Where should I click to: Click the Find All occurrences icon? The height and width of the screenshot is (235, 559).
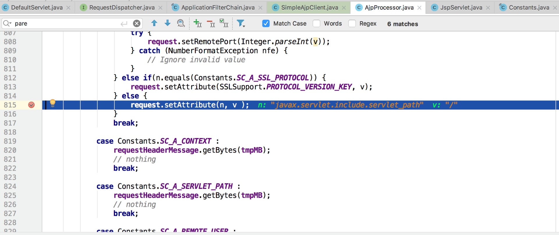[181, 23]
